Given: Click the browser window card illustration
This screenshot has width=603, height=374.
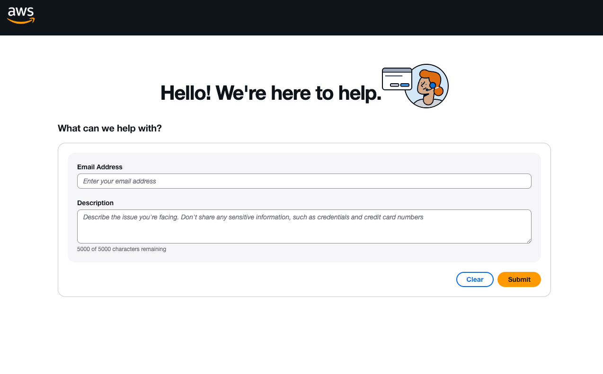Looking at the screenshot, I should [397, 78].
